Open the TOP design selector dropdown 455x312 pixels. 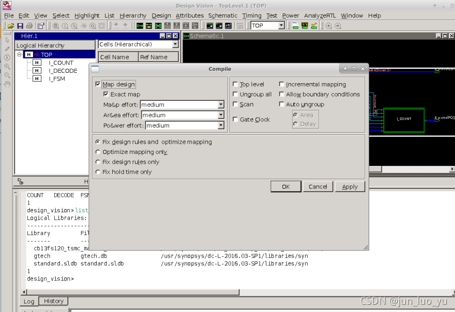(x=281, y=26)
